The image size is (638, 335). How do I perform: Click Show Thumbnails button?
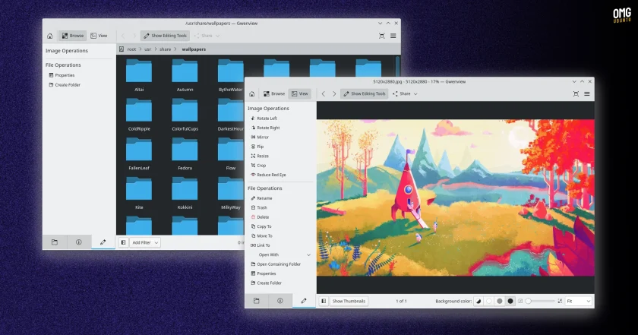[x=349, y=302]
